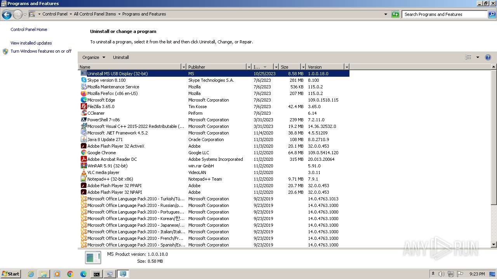Image resolution: width=497 pixels, height=279 pixels.
Task: Click the clock showing 9:23 PM
Action: click(x=477, y=274)
